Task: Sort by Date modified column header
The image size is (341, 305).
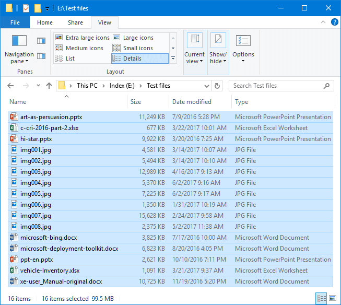Action: click(x=192, y=102)
